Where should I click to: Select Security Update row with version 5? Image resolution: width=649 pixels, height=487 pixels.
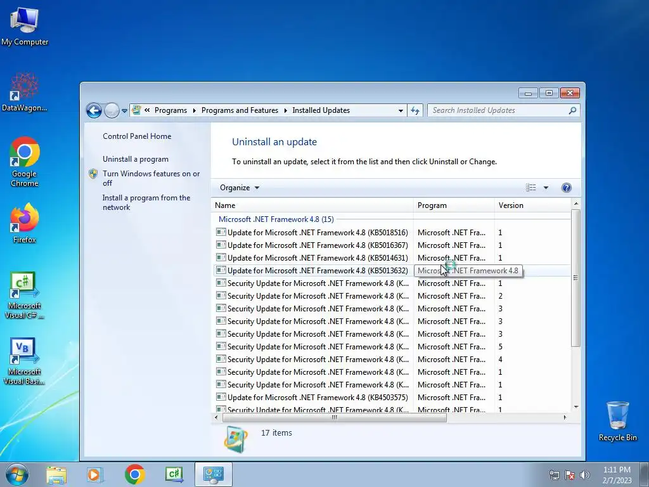(x=392, y=347)
